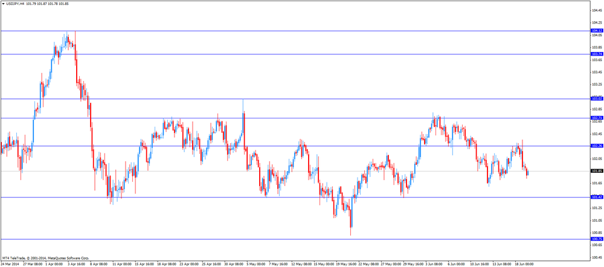Viewport: 604px width, 267px height.
Task: Click the MT4 TeleTrade copyright text
Action: [45, 258]
